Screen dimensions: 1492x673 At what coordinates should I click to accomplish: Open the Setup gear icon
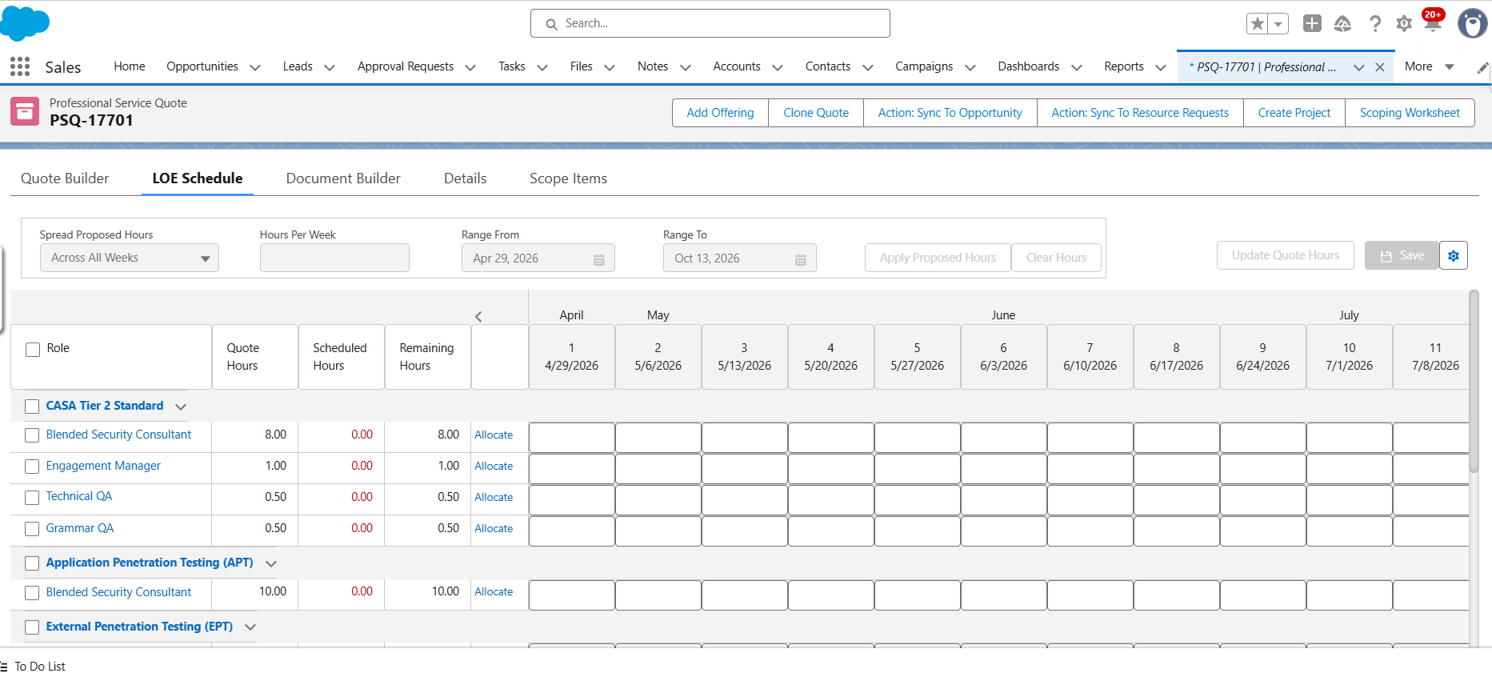1404,24
